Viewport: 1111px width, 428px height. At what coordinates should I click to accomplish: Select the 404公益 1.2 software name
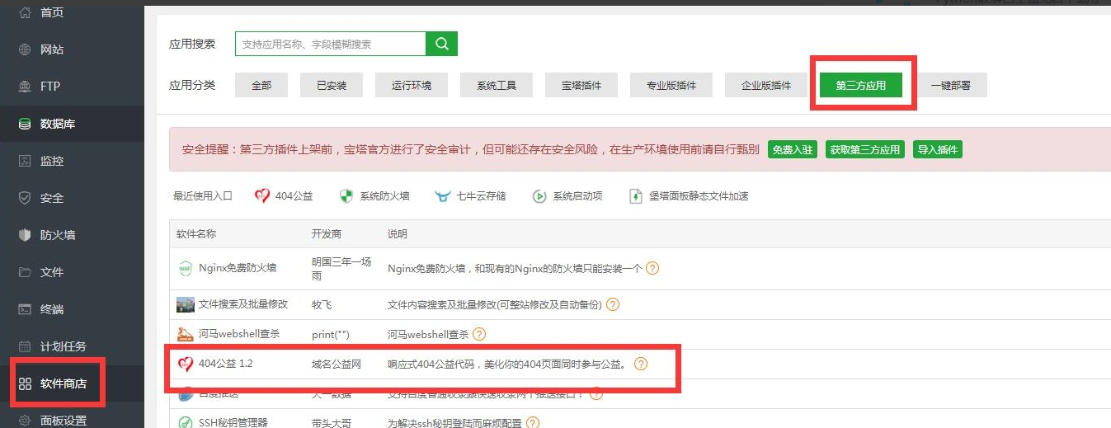(x=225, y=364)
